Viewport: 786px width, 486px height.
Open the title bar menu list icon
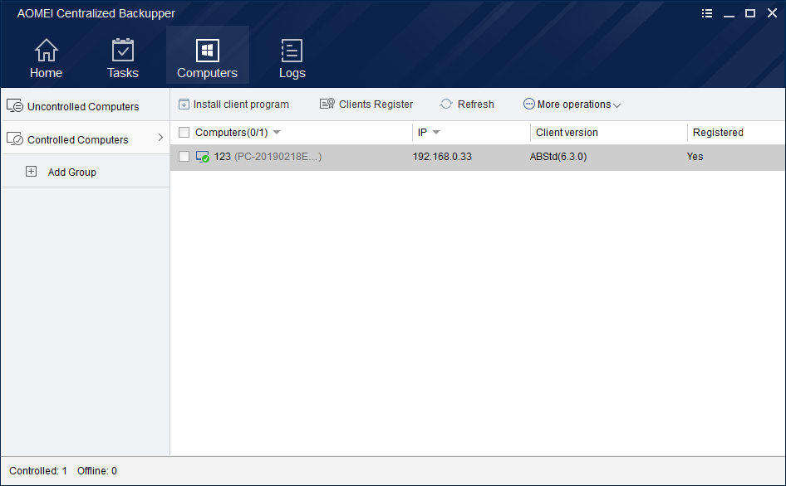point(707,13)
